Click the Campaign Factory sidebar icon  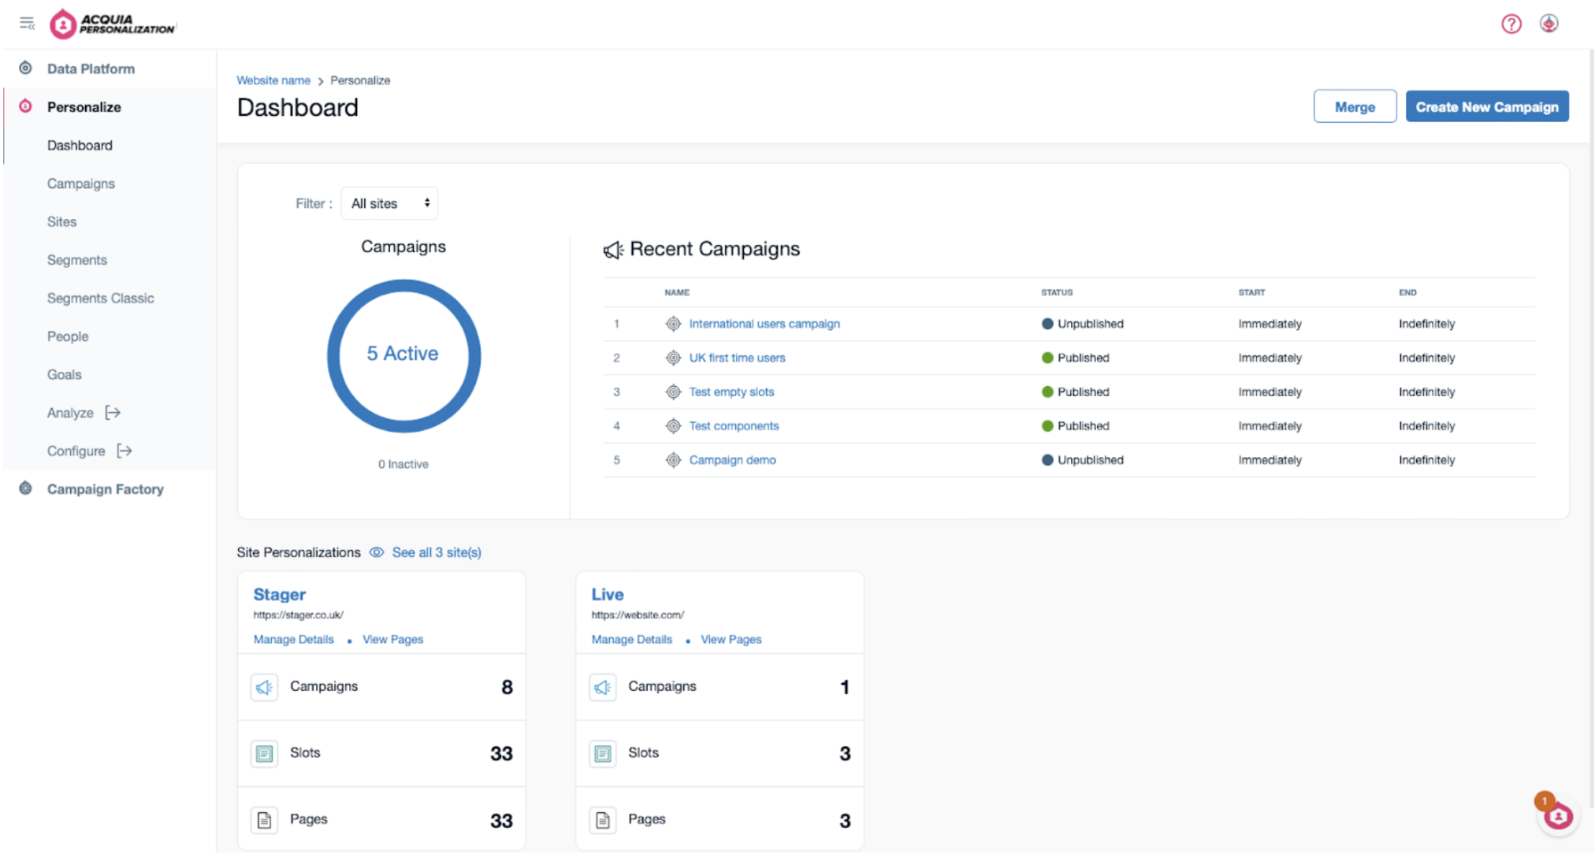[28, 489]
